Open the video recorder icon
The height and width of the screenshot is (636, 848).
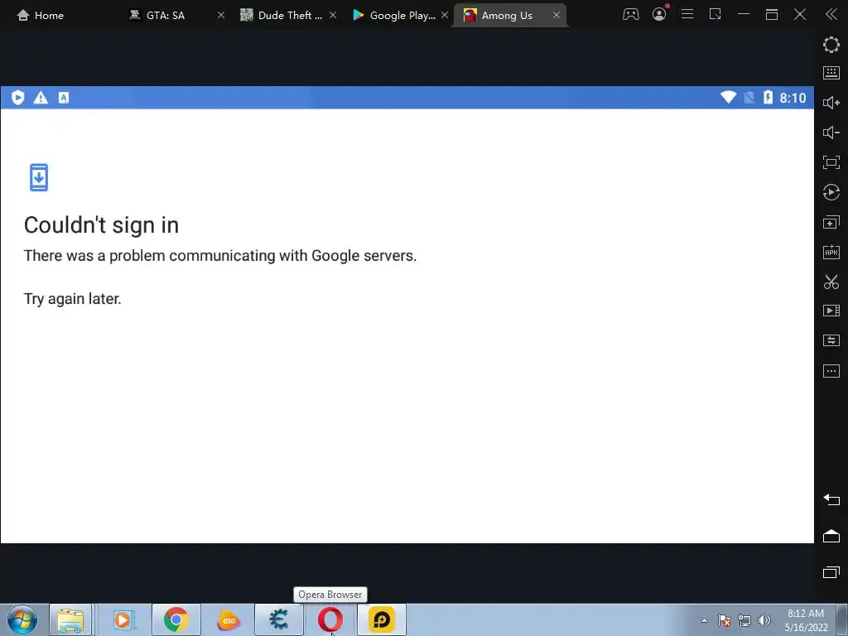click(831, 311)
